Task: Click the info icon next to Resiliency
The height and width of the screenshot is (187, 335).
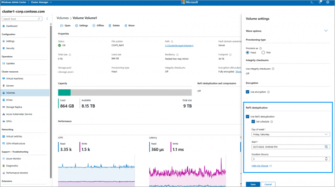Action: point(177,54)
